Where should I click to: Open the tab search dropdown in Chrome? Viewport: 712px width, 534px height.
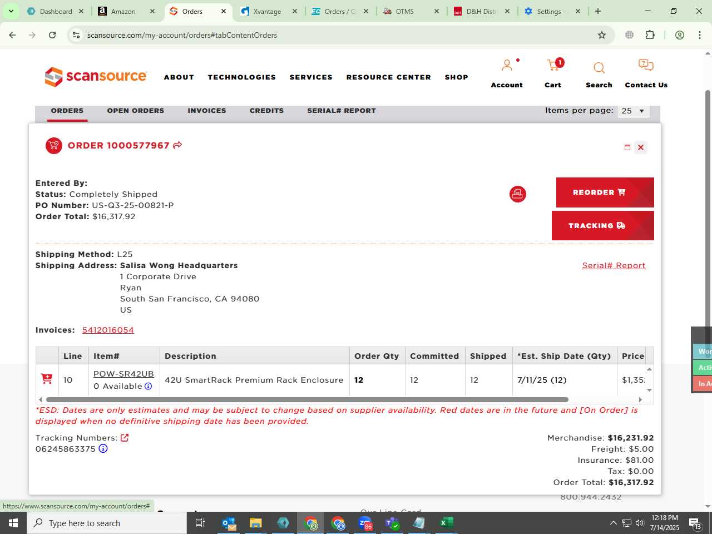coord(11,11)
